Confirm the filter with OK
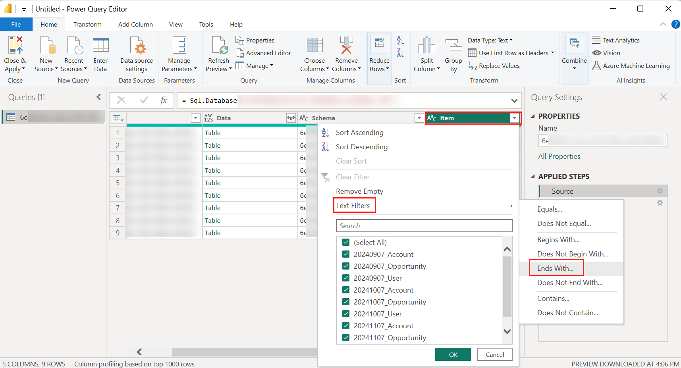The width and height of the screenshot is (681, 368). click(x=452, y=354)
